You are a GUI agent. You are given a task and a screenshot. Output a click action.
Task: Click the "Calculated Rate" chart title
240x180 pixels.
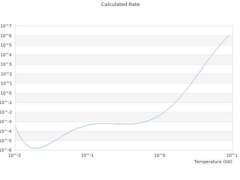pos(120,4)
